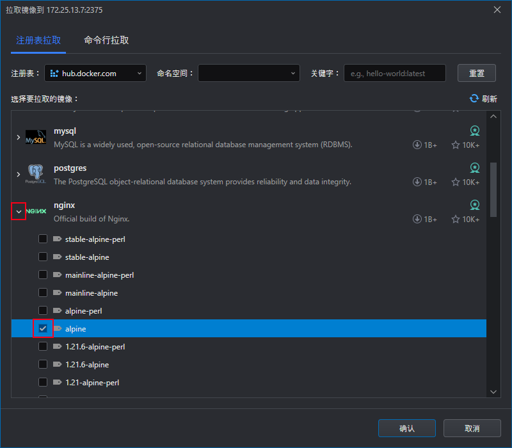Click the official badge icon for mysql
The height and width of the screenshot is (448, 512).
click(474, 131)
